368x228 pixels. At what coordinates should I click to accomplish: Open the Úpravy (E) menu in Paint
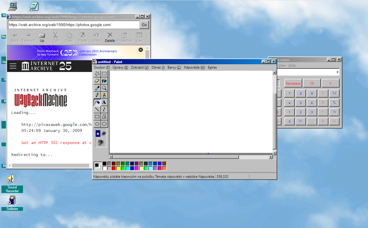(120, 67)
